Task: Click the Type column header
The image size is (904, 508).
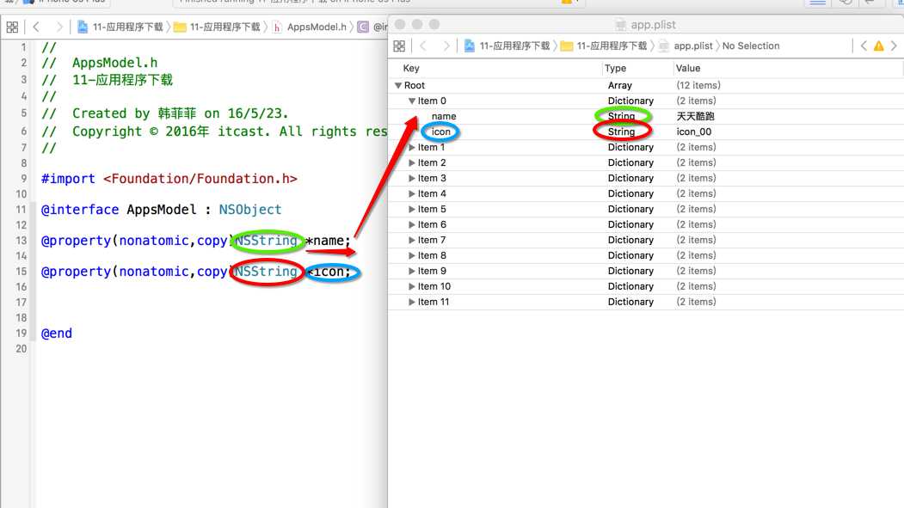Action: 615,68
